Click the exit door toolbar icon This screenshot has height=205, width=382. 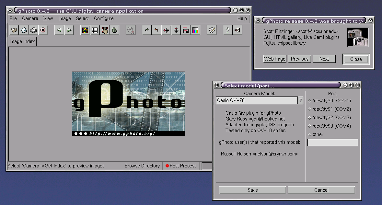click(237, 30)
